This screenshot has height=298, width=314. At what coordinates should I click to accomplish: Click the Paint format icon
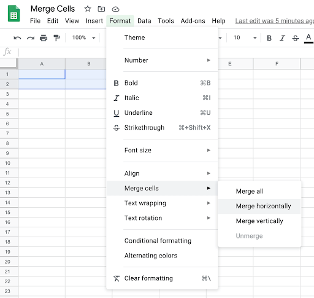(x=56, y=38)
